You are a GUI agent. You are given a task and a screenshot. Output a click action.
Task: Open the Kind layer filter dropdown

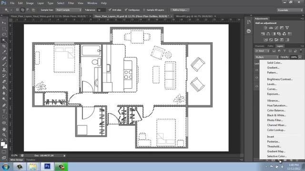(x=262, y=51)
